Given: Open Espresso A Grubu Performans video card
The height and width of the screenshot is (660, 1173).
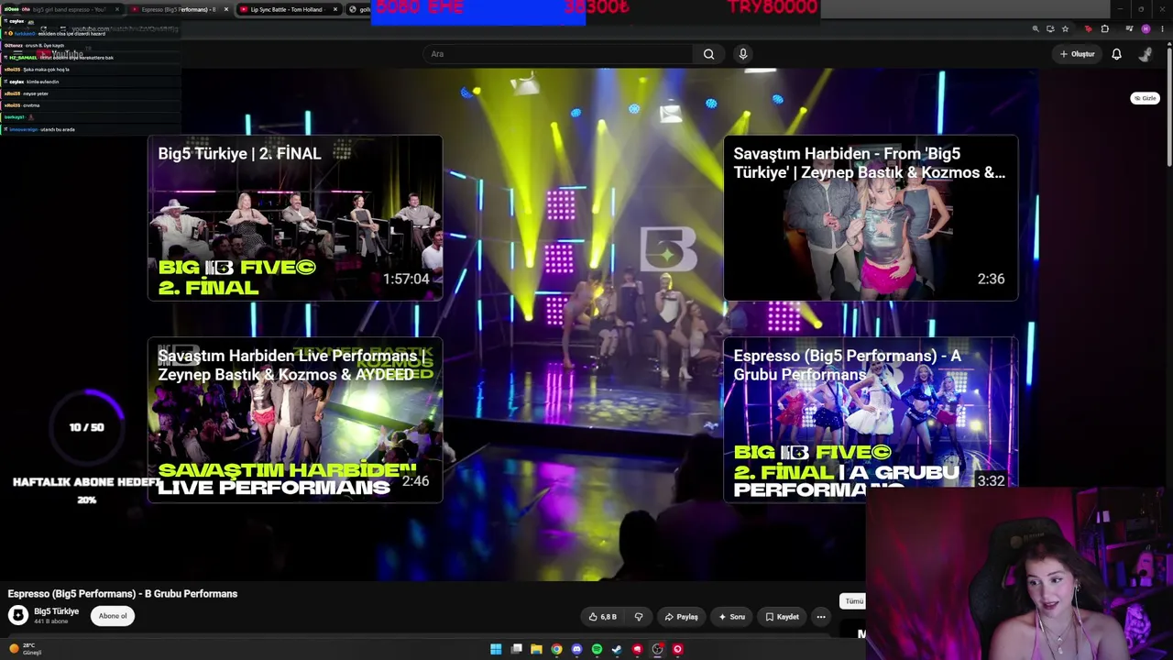Looking at the screenshot, I should (x=871, y=420).
